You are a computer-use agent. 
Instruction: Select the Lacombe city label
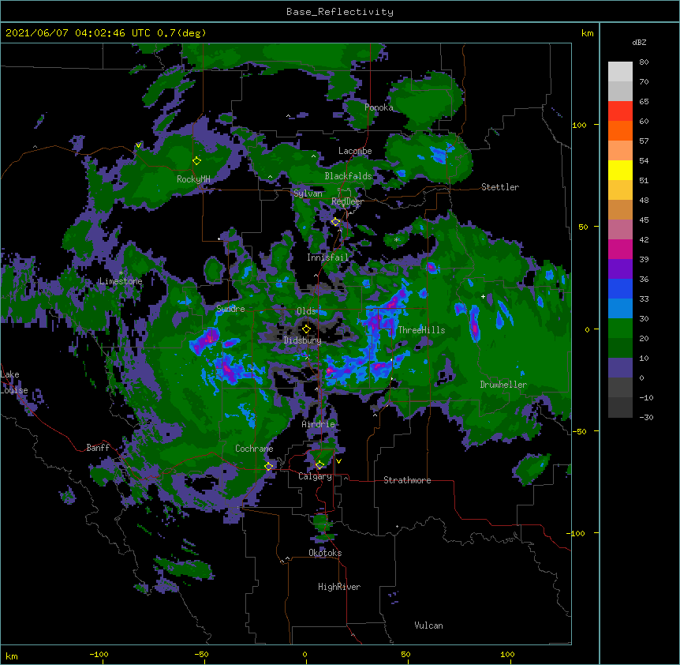355,151
